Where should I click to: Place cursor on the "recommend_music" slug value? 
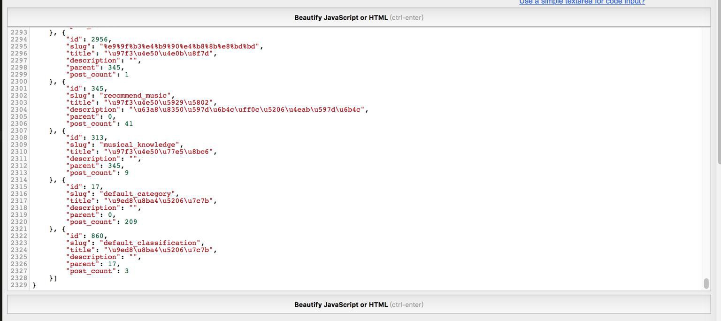pos(137,96)
